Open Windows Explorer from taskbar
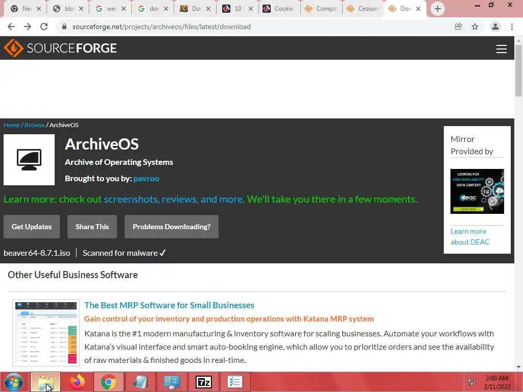 [x=45, y=382]
